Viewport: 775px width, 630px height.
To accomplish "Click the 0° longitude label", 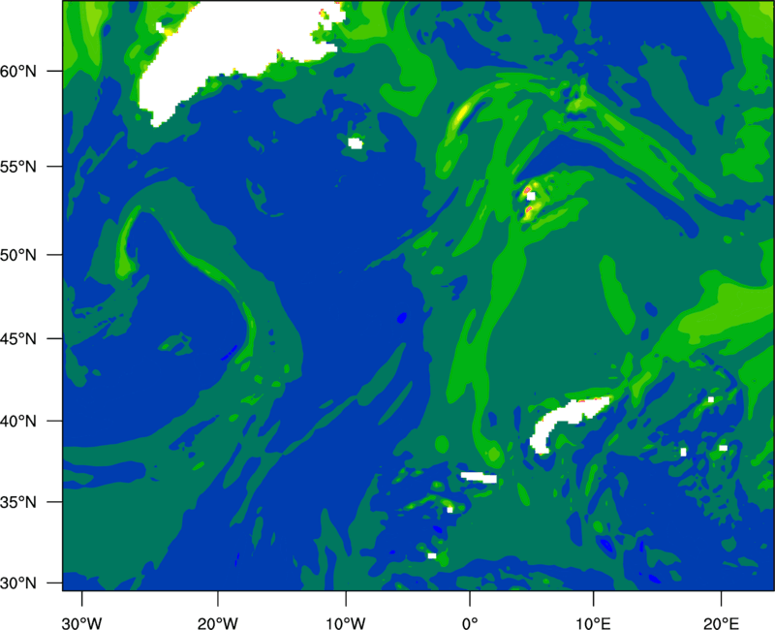I will pos(470,623).
